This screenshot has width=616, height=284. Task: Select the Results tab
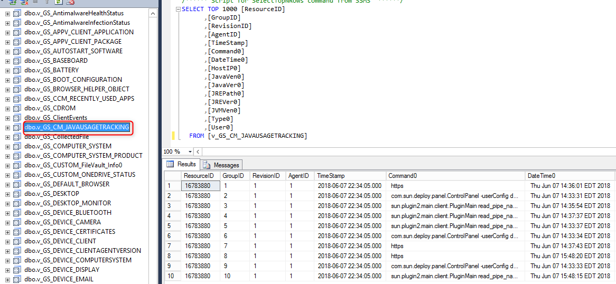[182, 164]
